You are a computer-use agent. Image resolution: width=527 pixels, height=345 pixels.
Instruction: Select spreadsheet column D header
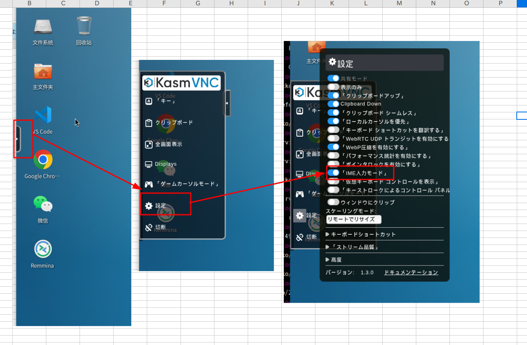pos(97,4)
